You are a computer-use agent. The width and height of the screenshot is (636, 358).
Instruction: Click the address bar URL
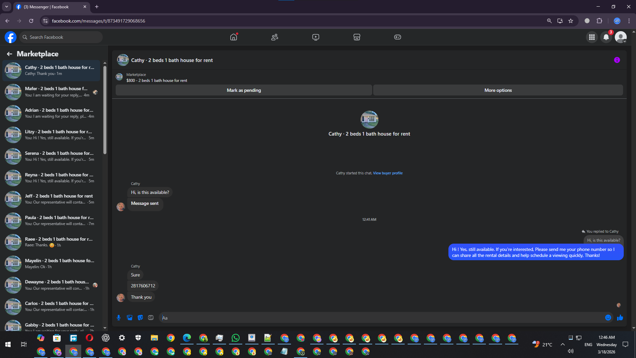(98, 21)
